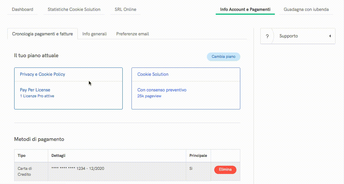
Task: Open the Preferenze email tab
Action: tap(132, 34)
